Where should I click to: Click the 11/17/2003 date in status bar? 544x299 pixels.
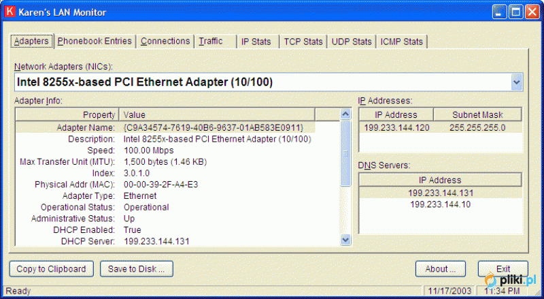point(449,291)
